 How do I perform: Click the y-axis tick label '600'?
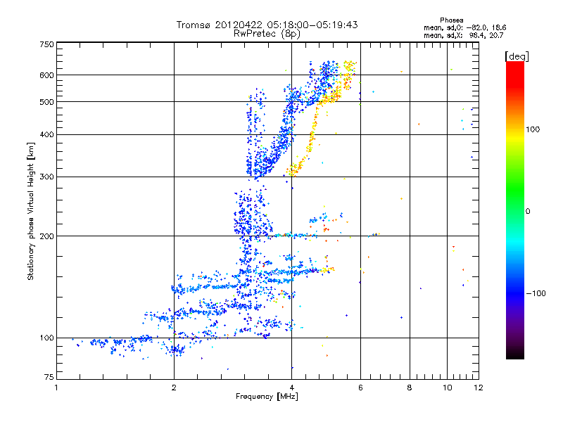(46, 75)
